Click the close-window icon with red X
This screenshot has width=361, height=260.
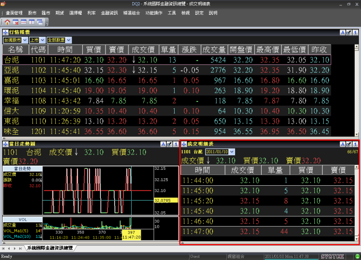pyautogui.click(x=15, y=22)
